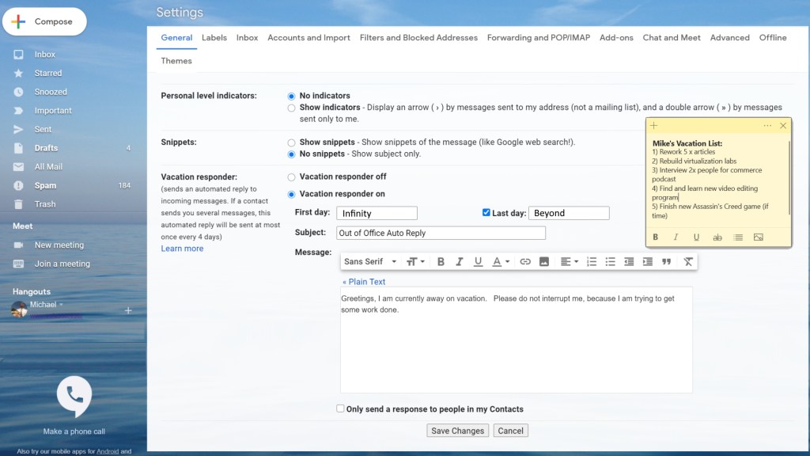
Task: Click the Subject input field
Action: 441,233
